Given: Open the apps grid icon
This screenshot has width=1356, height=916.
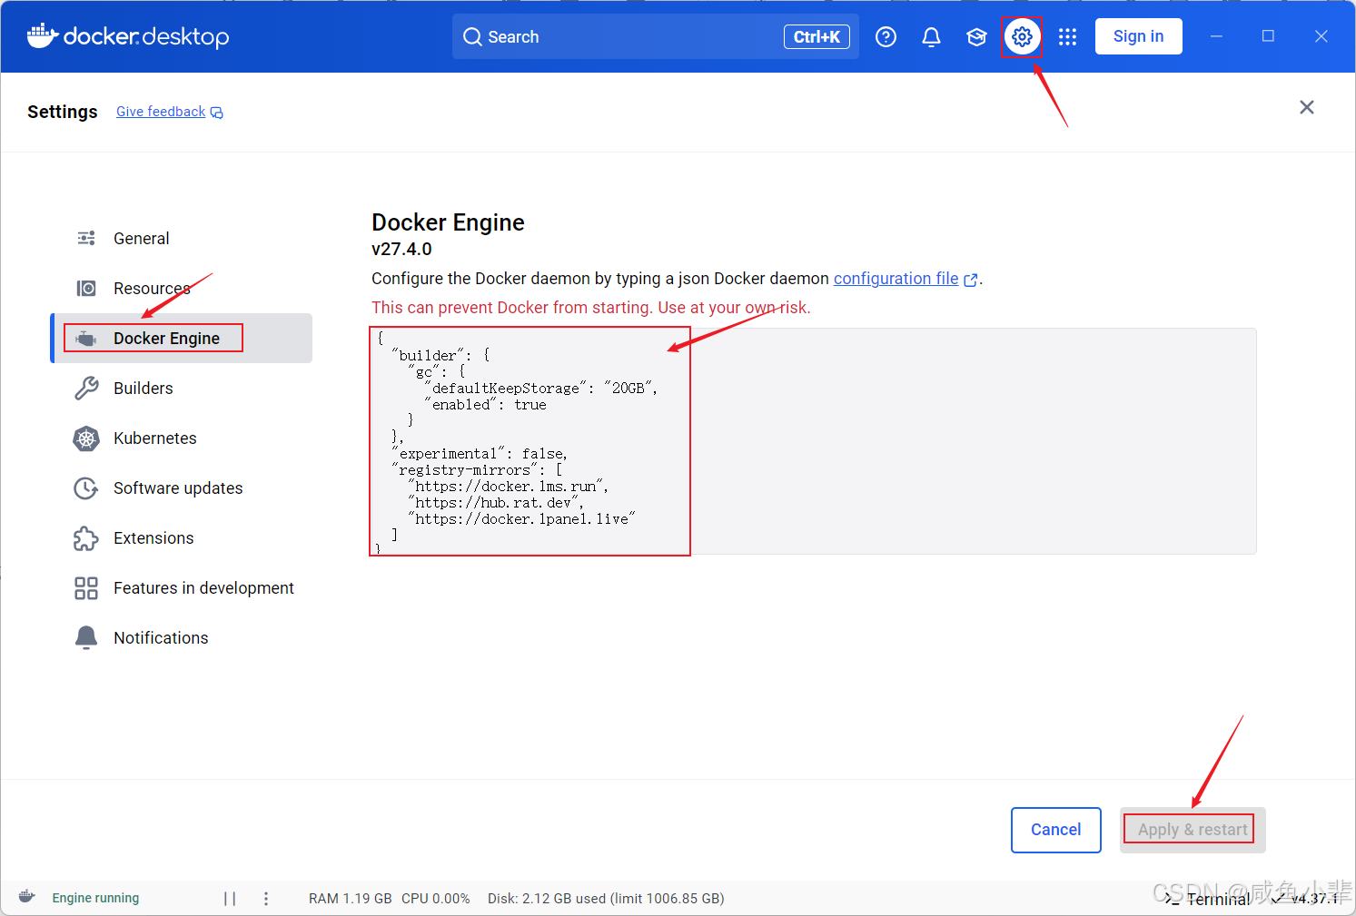Looking at the screenshot, I should tap(1067, 36).
